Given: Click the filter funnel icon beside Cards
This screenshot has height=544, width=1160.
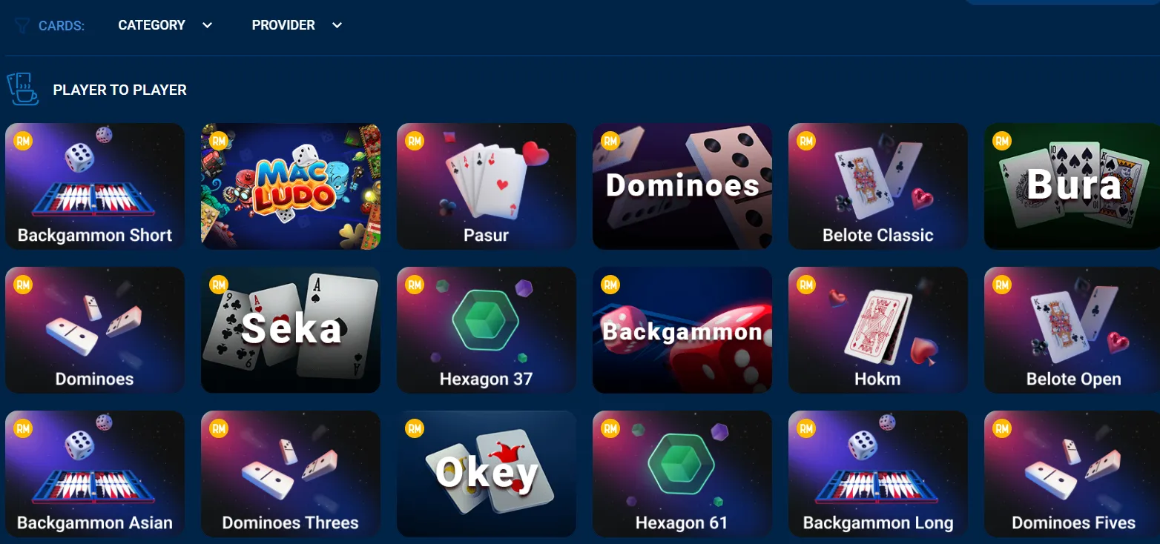Looking at the screenshot, I should point(22,25).
